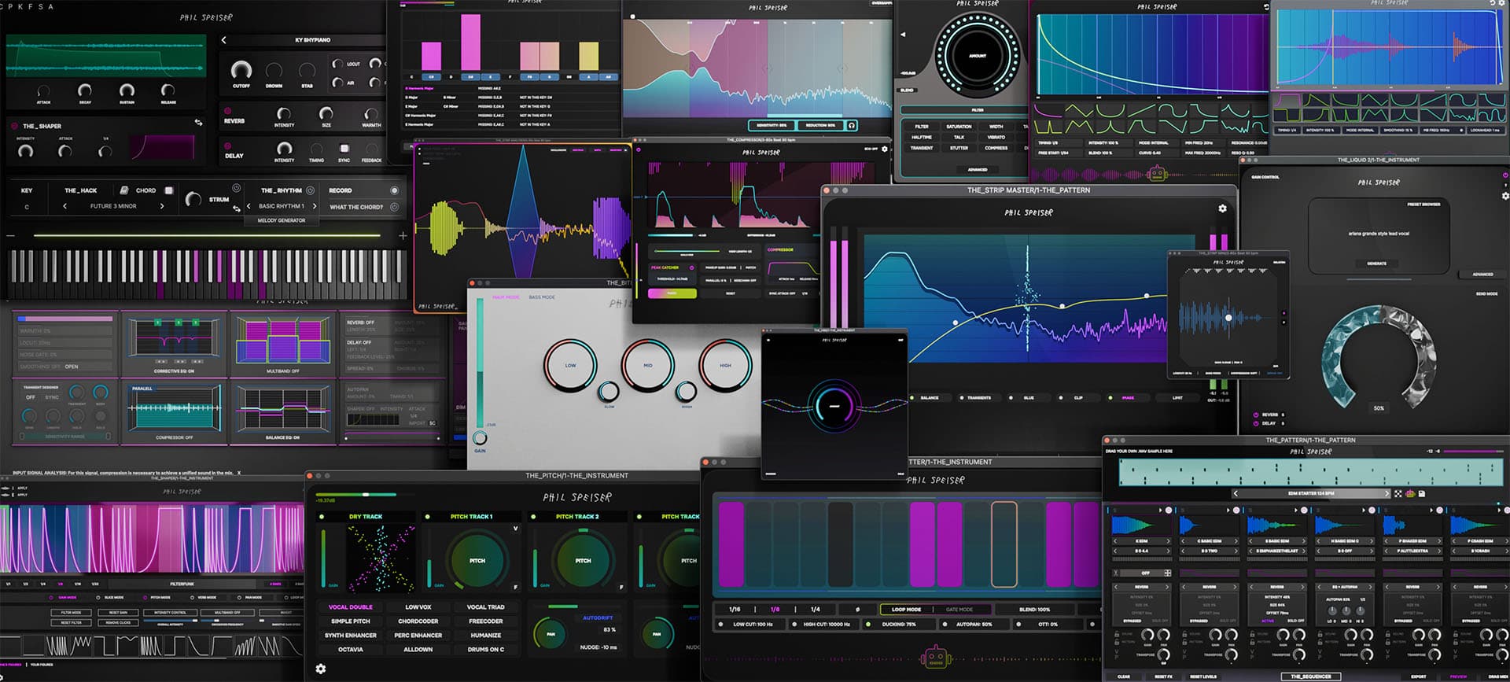Toggle the RECORD button
1510x682 pixels.
coord(394,190)
